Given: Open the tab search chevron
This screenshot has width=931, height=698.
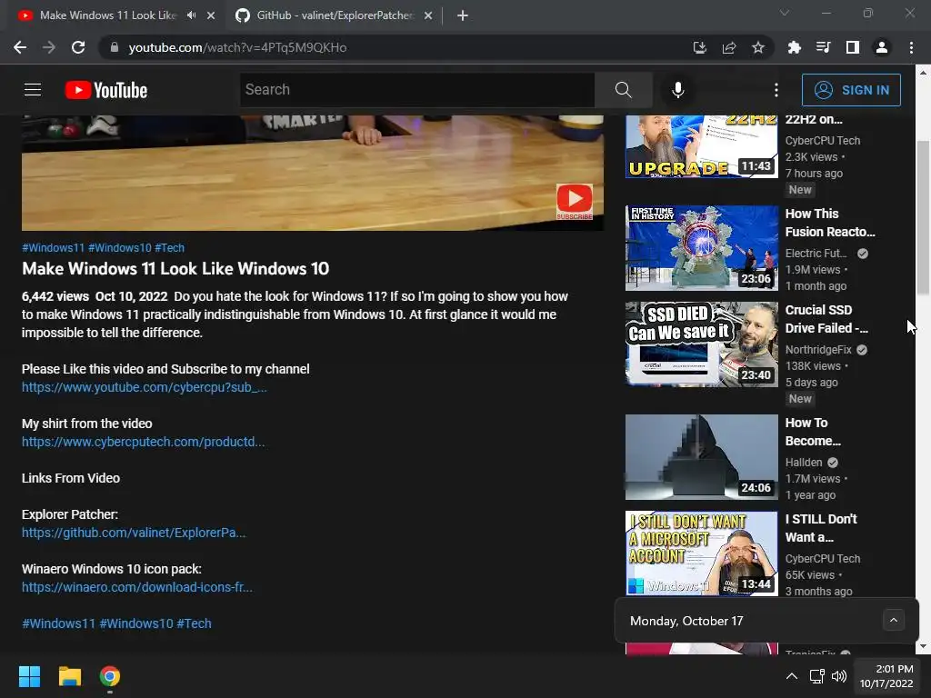Looking at the screenshot, I should (785, 13).
